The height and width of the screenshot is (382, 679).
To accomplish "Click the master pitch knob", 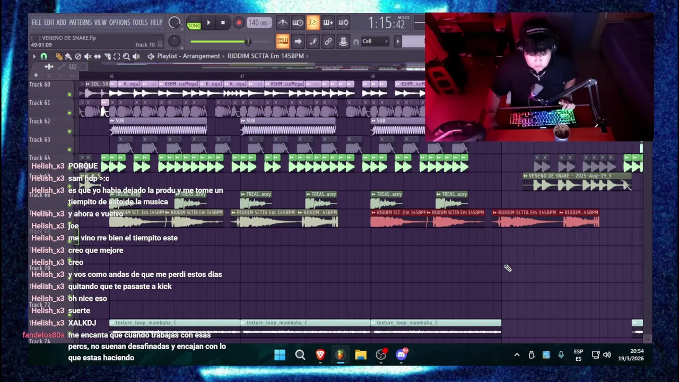I will click(x=174, y=41).
